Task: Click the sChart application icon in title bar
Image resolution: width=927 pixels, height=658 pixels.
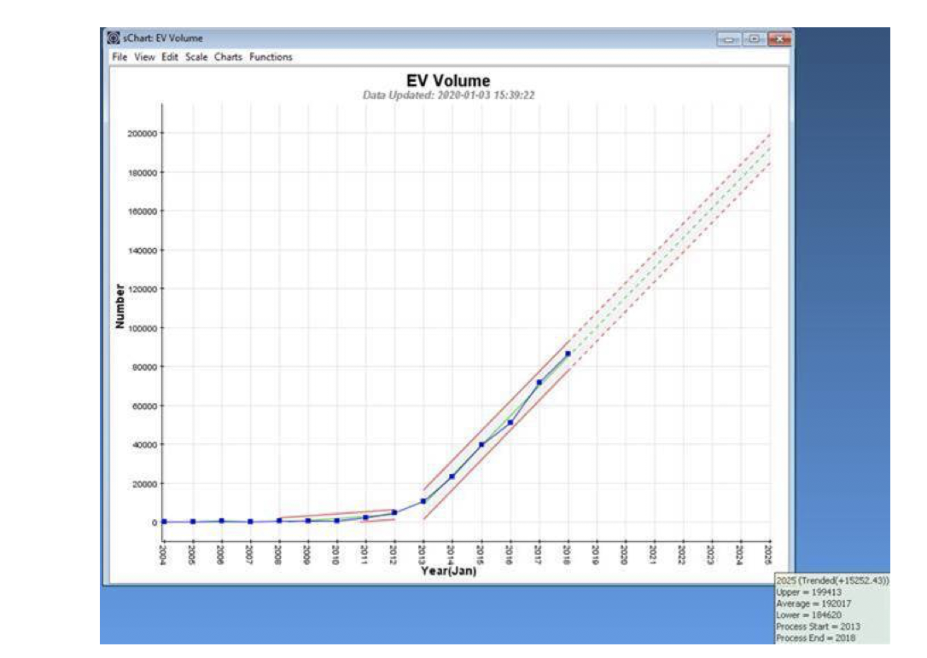Action: tap(112, 38)
